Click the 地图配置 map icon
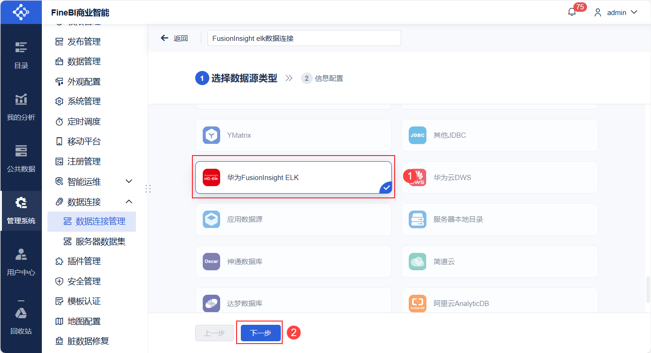The width and height of the screenshot is (651, 353). click(59, 322)
